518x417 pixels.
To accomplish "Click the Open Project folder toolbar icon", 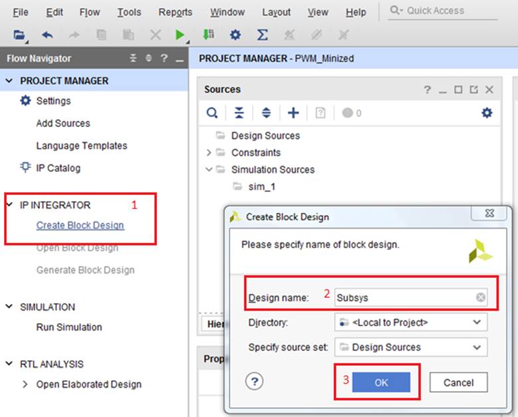I will tap(19, 35).
